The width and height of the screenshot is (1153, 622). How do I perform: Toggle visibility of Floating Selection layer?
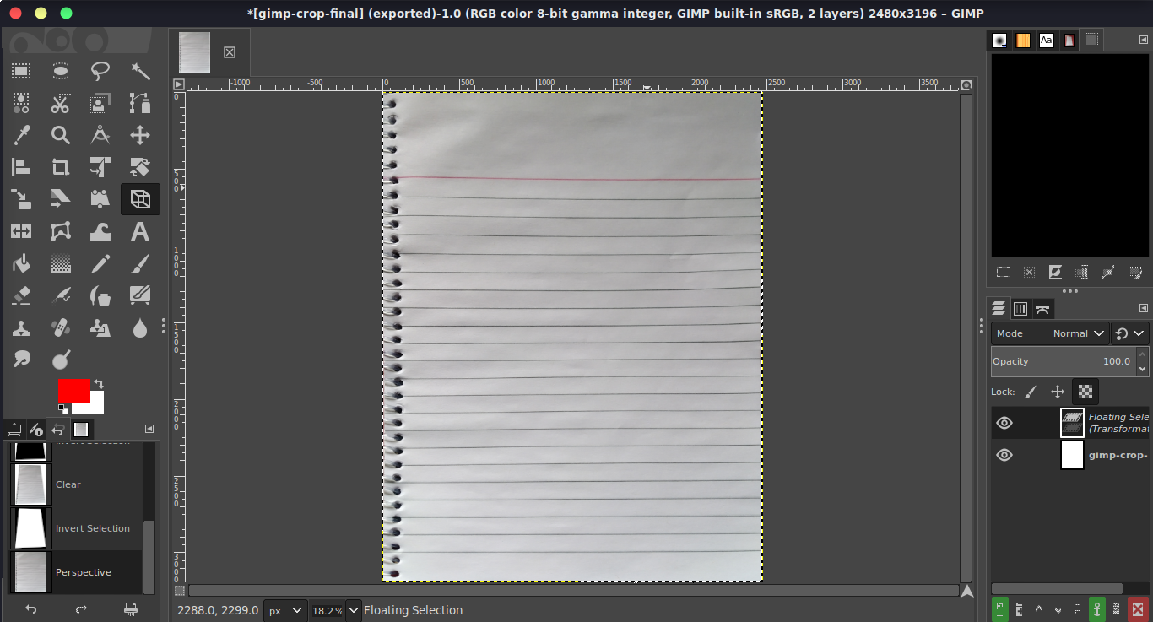(x=1004, y=423)
